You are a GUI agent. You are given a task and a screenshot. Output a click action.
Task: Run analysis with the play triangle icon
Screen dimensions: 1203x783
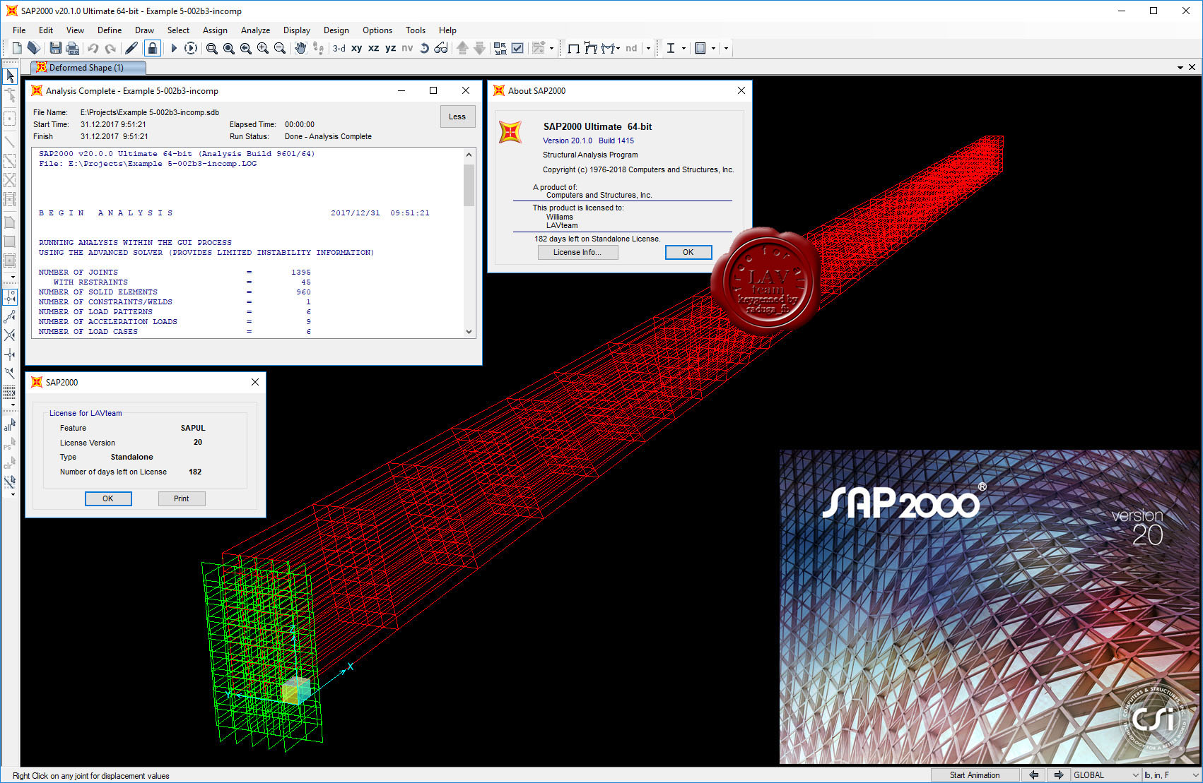click(x=174, y=48)
